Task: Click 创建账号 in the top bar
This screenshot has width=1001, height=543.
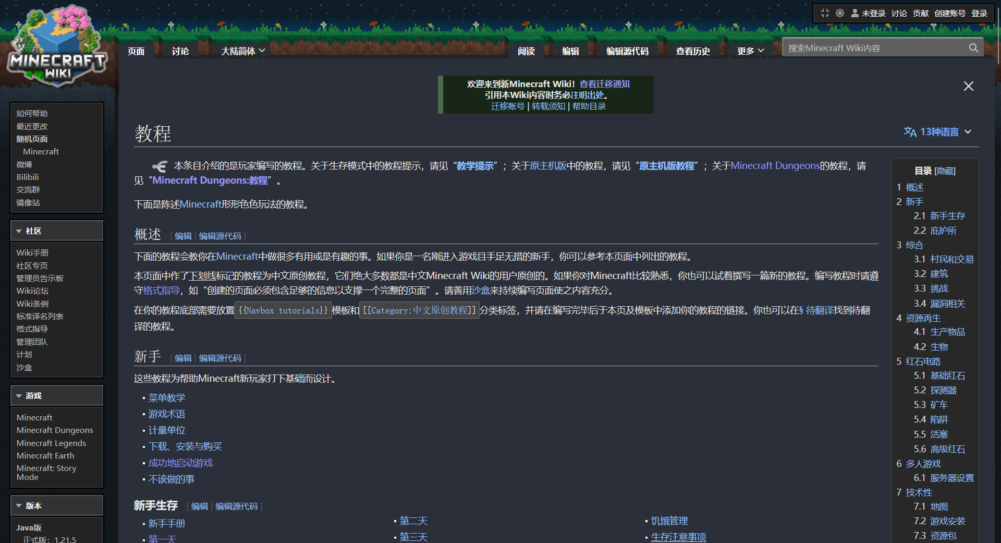Action: 950,13
